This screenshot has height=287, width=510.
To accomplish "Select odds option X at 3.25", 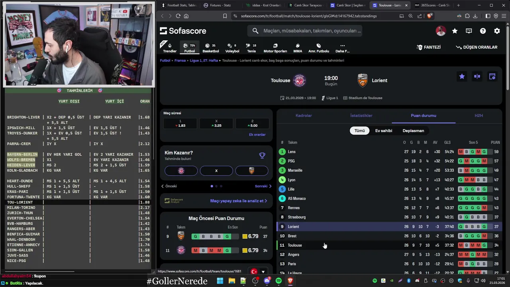I will pyautogui.click(x=216, y=124).
